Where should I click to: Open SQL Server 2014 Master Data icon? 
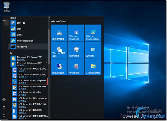[x=14, y=87]
